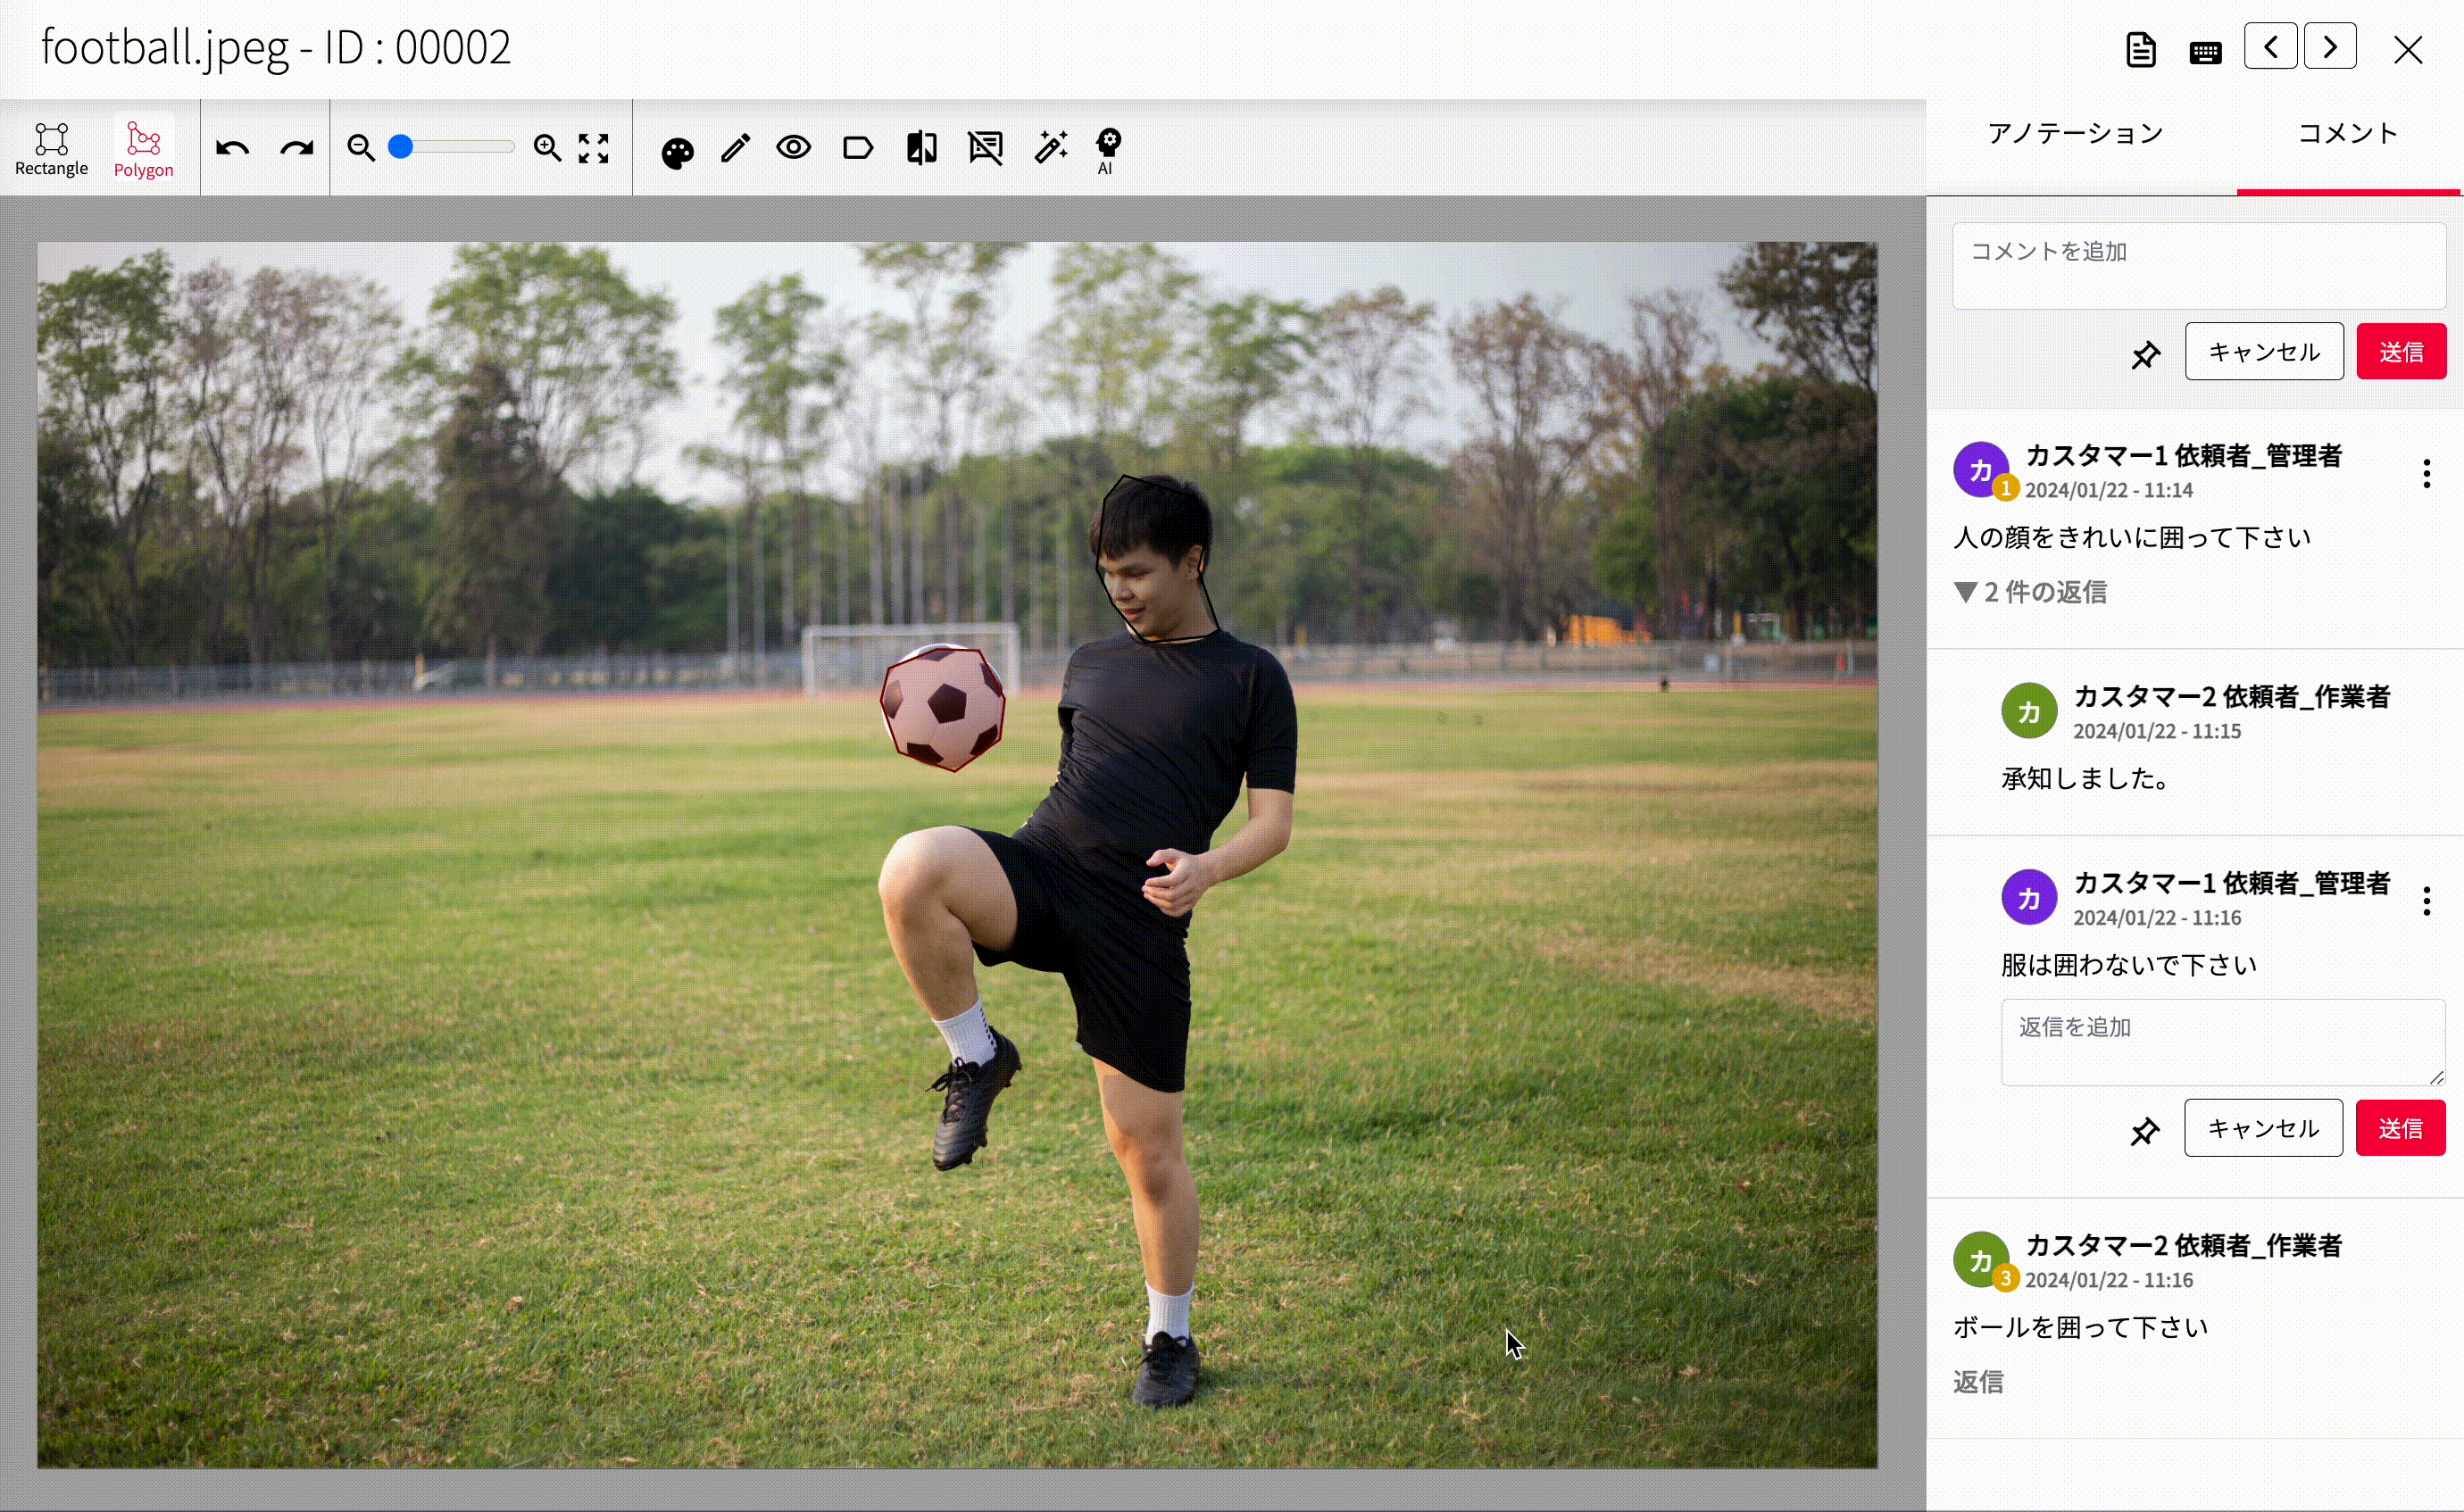The height and width of the screenshot is (1512, 2464).
Task: Select the pencil edit tool
Action: click(x=735, y=149)
